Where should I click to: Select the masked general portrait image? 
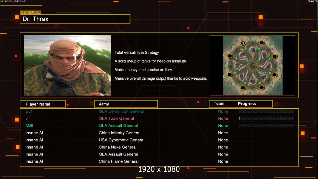coord(67,65)
